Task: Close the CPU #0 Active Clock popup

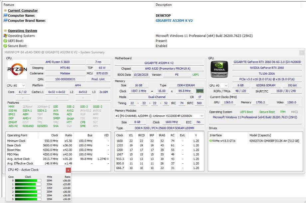Action: (68, 170)
